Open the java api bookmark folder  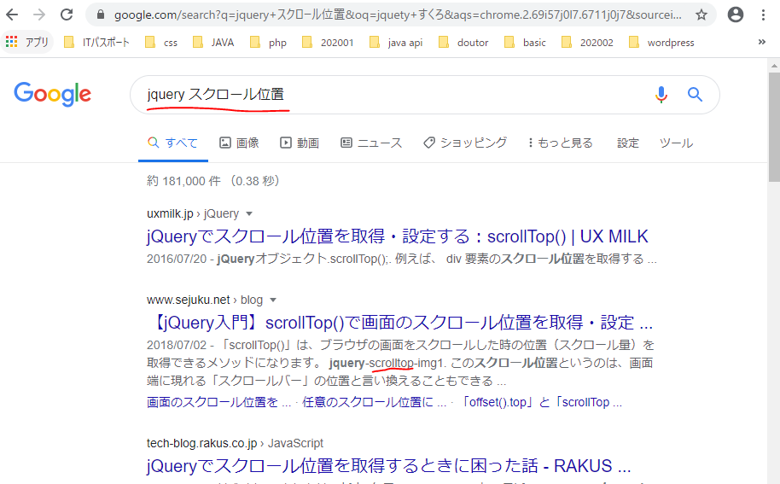pos(396,43)
